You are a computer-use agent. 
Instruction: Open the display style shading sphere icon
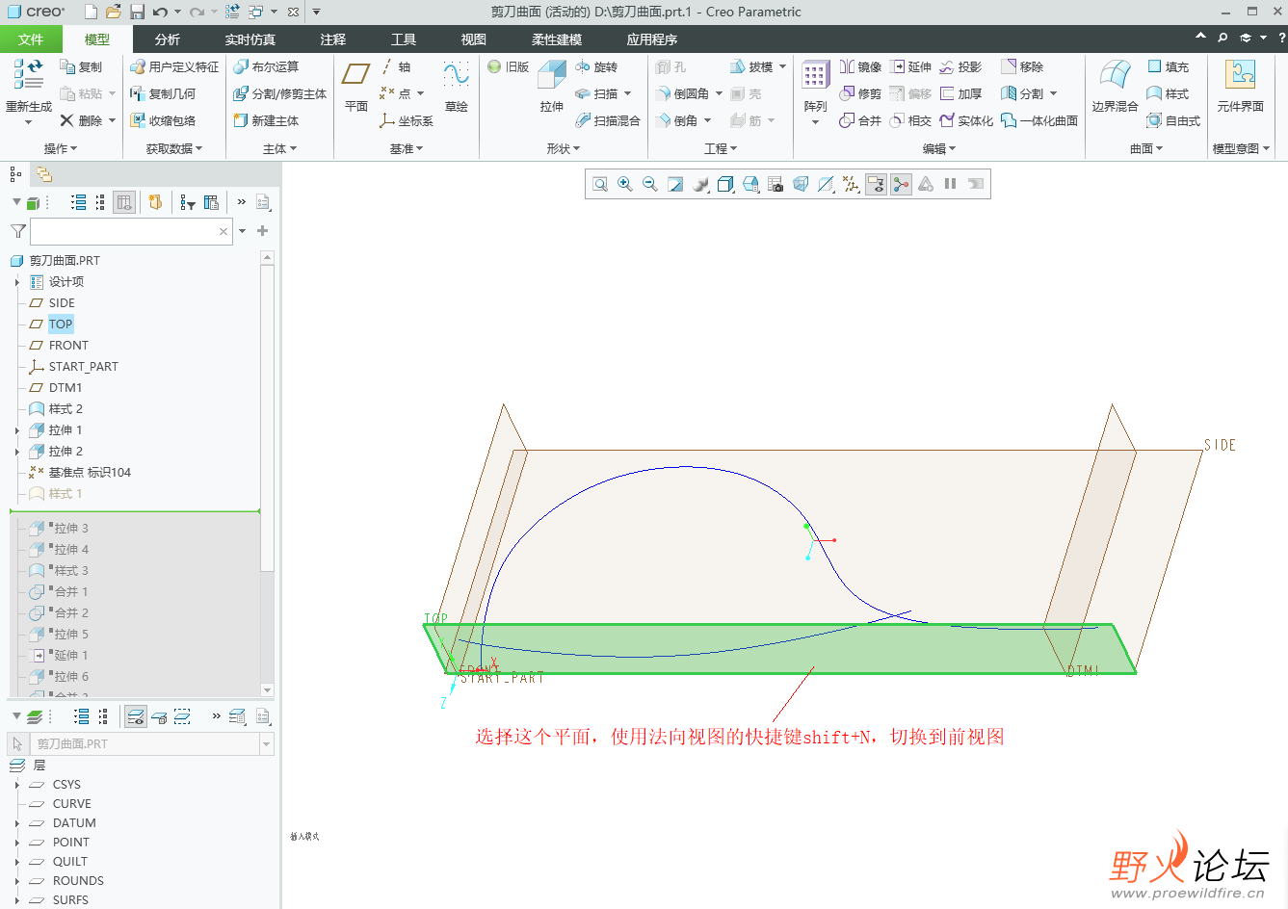click(701, 184)
